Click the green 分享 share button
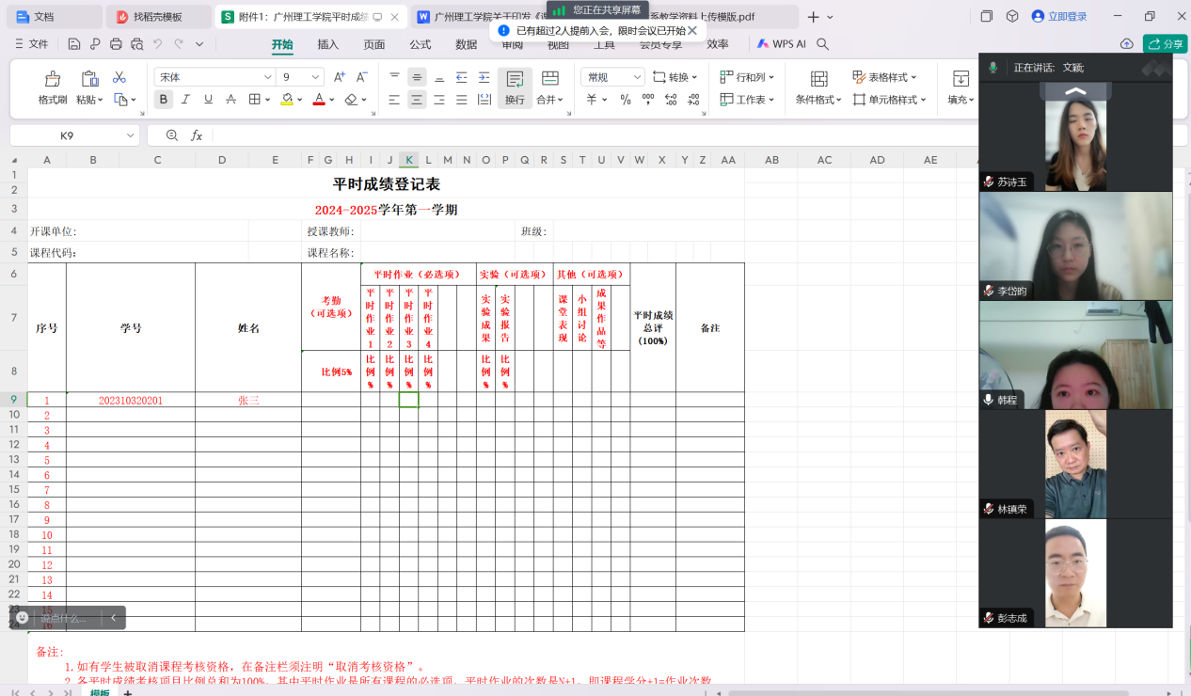The image size is (1191, 696). [1165, 44]
